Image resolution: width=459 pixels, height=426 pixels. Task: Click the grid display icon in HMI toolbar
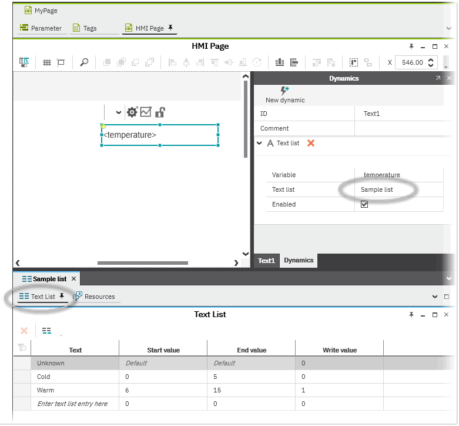(47, 62)
